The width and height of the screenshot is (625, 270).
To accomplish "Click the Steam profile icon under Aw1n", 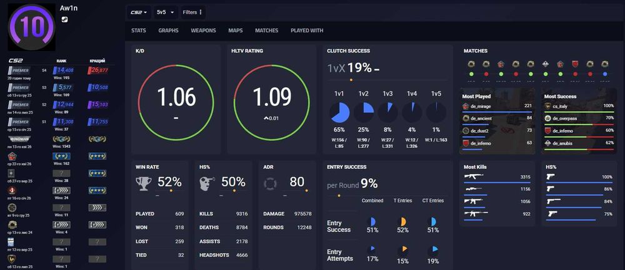I will click(x=64, y=19).
